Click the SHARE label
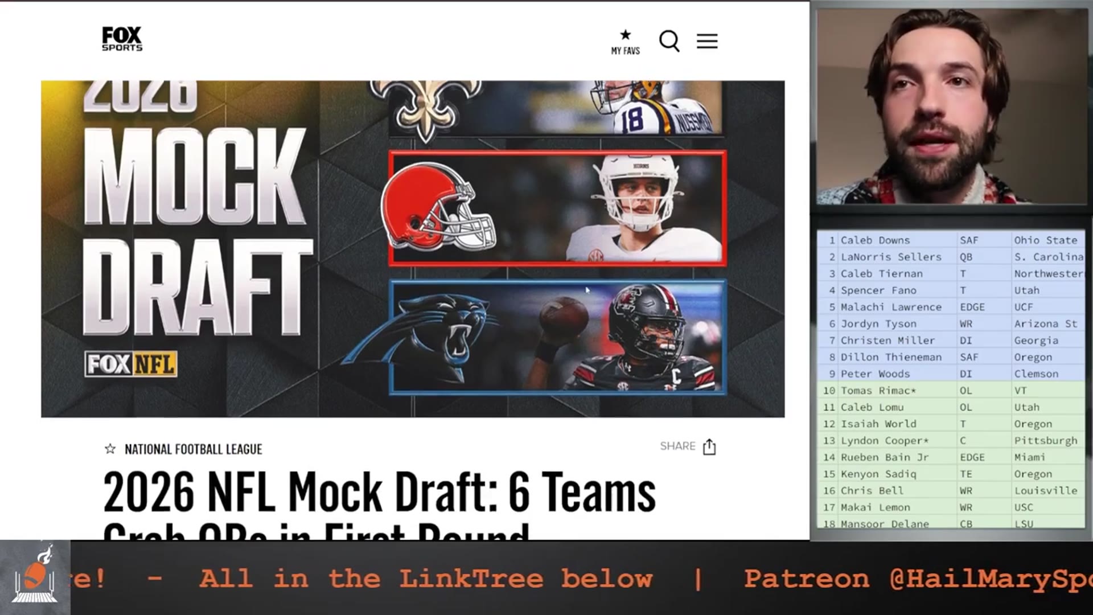This screenshot has width=1093, height=615. point(677,446)
